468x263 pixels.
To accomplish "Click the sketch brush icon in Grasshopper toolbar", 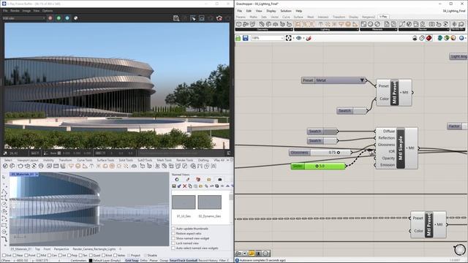I will click(309, 38).
